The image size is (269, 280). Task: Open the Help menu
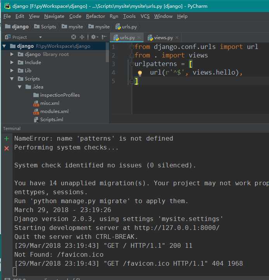pos(182,16)
